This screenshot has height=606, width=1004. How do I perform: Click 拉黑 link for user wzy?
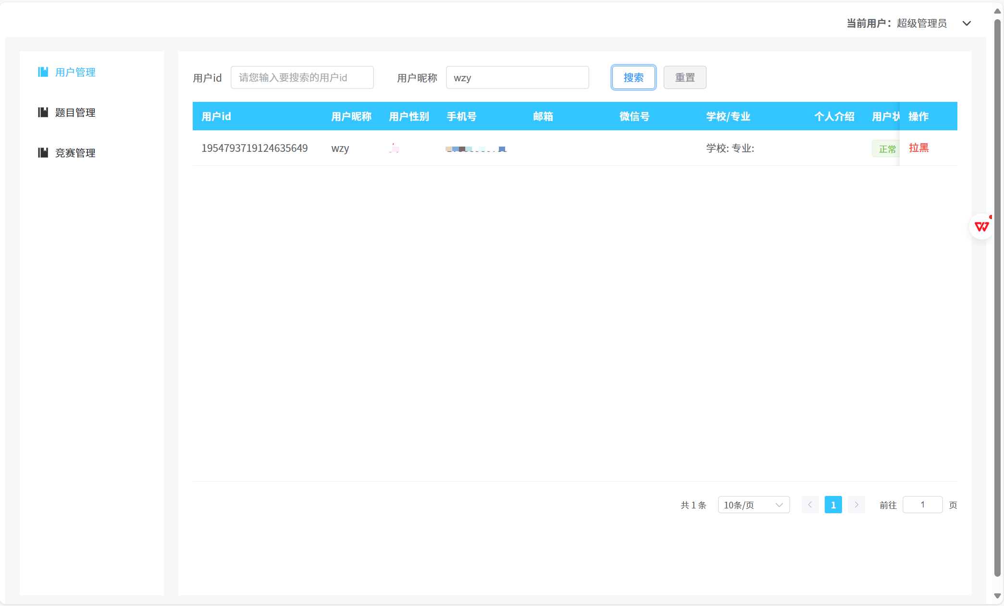tap(918, 148)
